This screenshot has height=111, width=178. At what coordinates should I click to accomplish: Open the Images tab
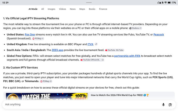coord(51,9)
